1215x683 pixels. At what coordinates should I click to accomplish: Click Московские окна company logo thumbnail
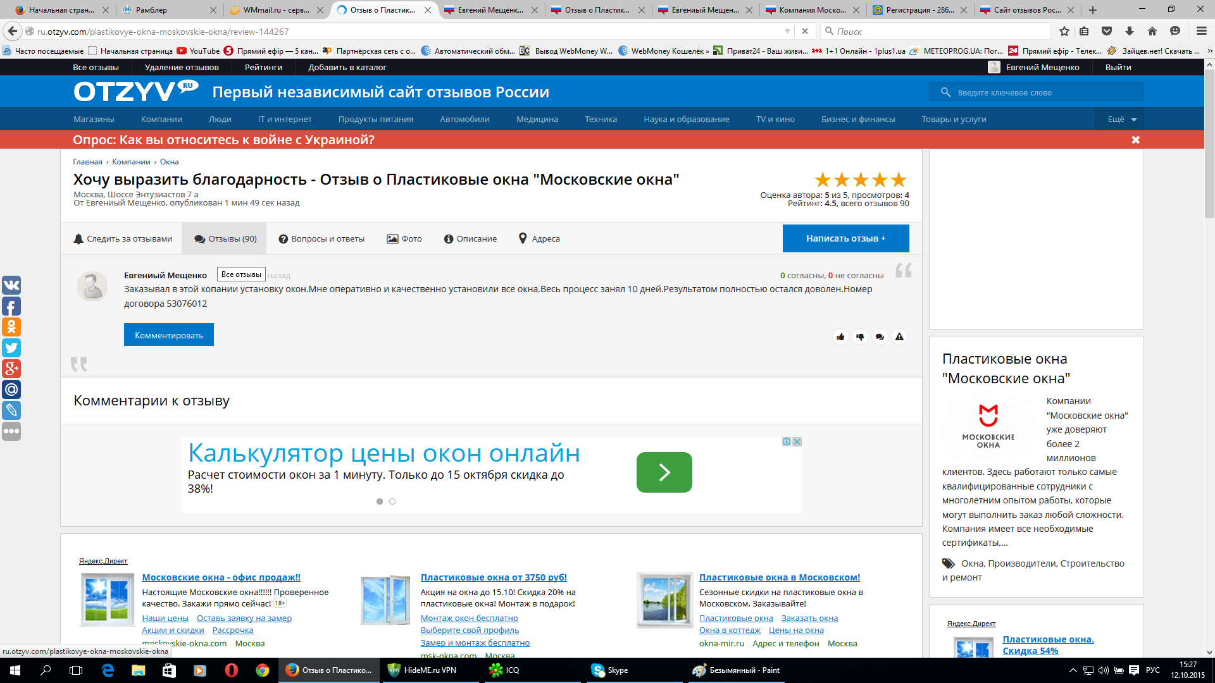[988, 426]
